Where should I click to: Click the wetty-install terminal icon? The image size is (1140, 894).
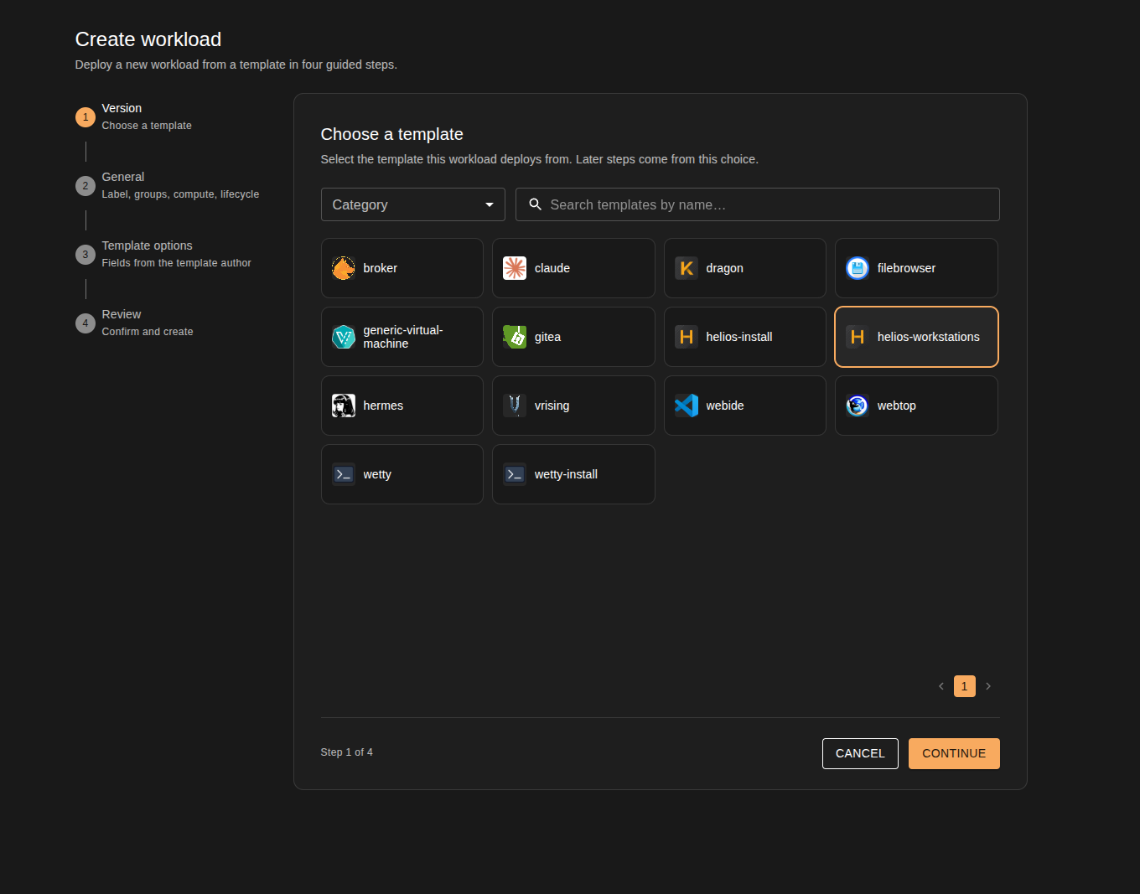pos(515,474)
